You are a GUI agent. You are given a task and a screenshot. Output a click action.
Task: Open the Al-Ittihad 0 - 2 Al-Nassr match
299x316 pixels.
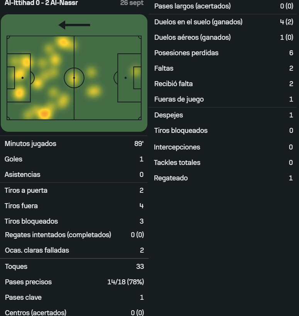[x=41, y=3]
